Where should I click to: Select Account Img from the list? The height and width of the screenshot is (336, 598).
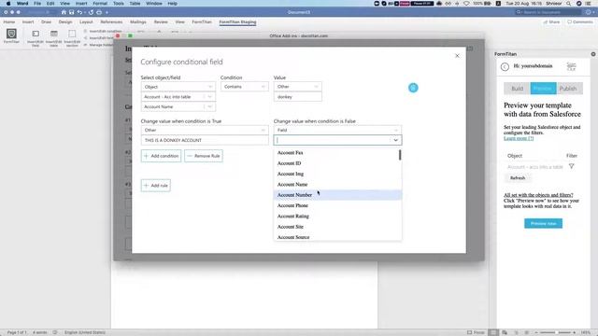(x=337, y=174)
